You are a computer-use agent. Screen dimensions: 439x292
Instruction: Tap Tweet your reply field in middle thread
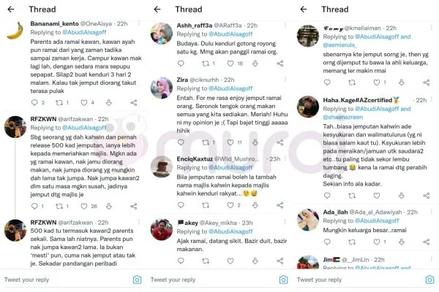coord(213,280)
